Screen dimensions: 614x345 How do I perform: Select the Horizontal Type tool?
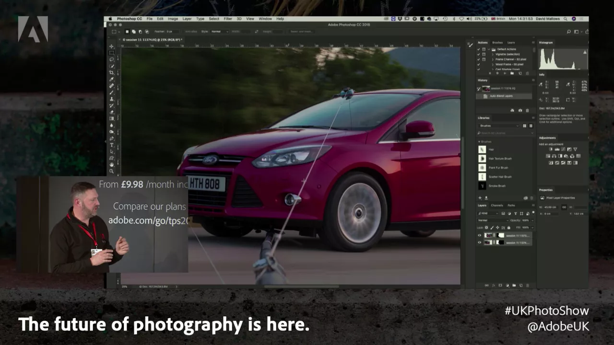(112, 146)
